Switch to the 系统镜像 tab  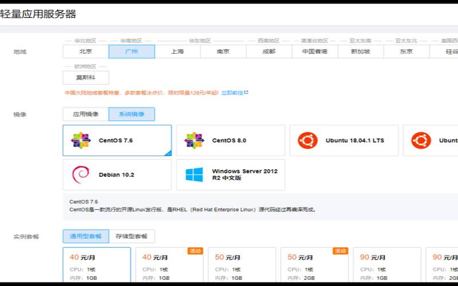click(x=132, y=114)
